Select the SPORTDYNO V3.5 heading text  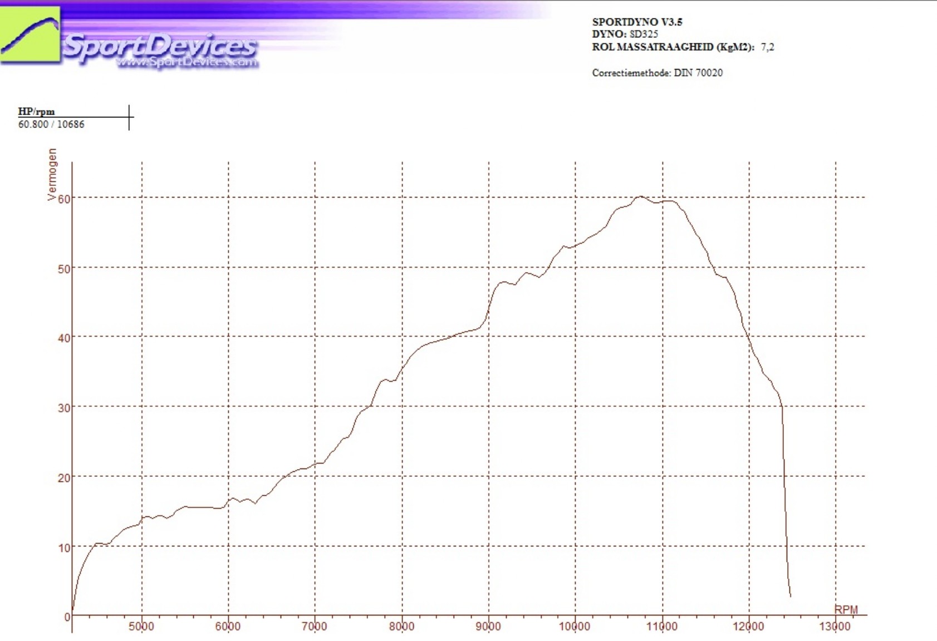point(637,22)
